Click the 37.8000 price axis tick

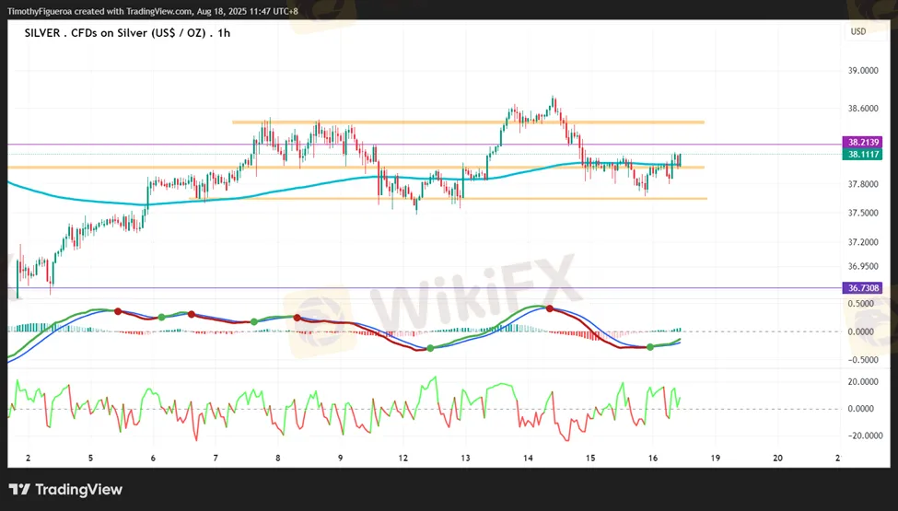[863, 184]
